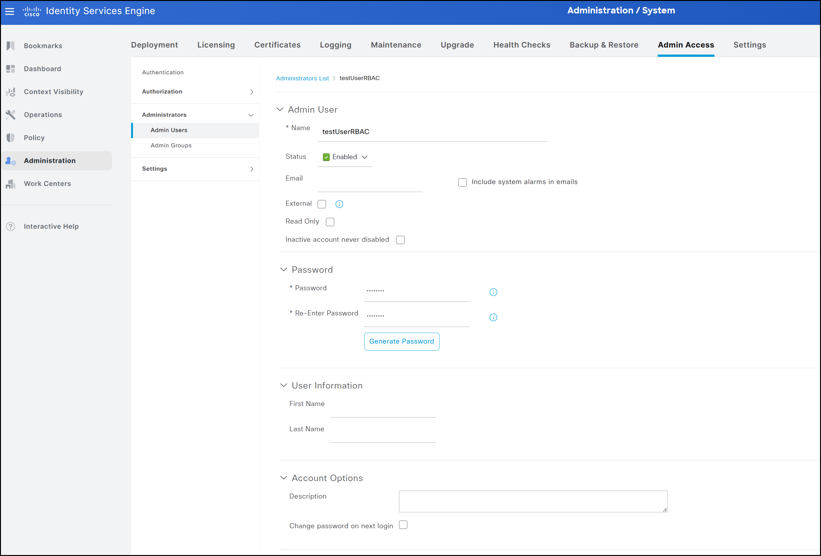Click the Policy shield icon
The width and height of the screenshot is (821, 556).
coord(11,138)
